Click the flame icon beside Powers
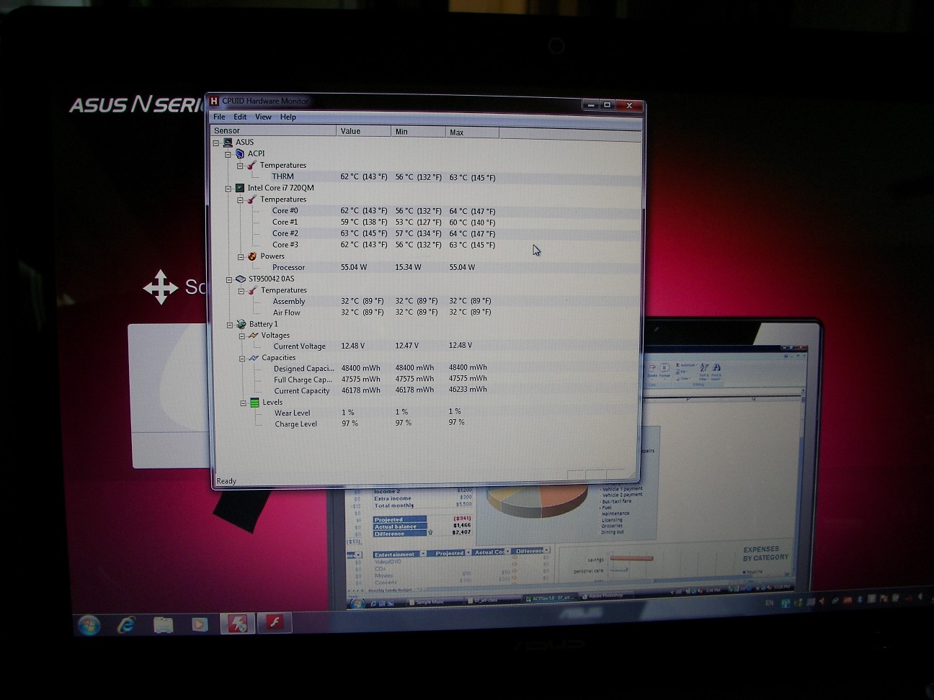The height and width of the screenshot is (700, 934). (x=252, y=256)
